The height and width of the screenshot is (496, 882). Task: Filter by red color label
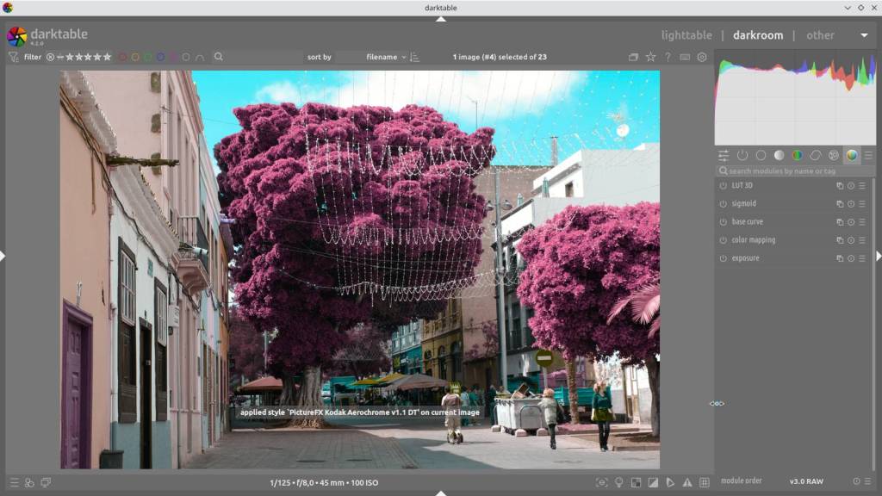pyautogui.click(x=122, y=57)
